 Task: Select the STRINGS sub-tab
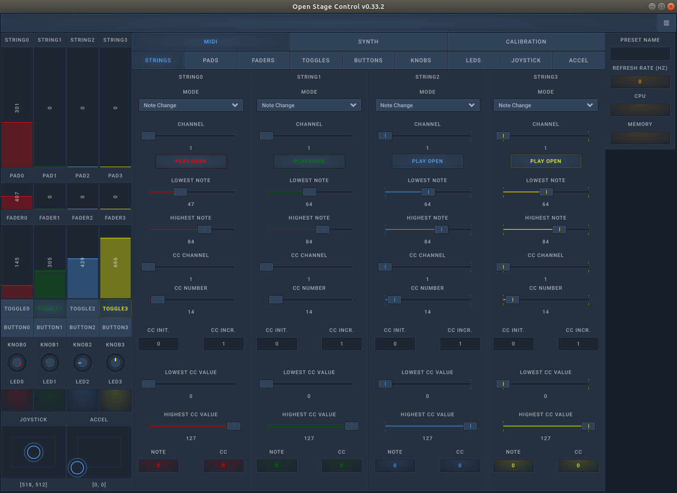[158, 60]
